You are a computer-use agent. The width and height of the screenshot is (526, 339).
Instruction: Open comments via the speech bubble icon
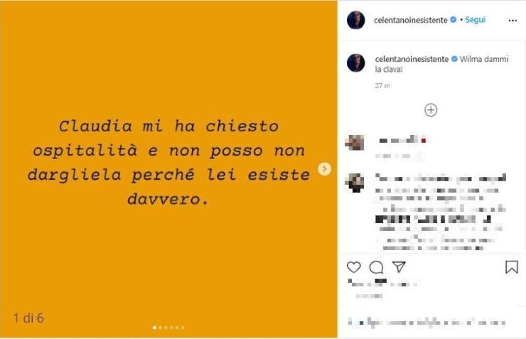[x=376, y=267]
